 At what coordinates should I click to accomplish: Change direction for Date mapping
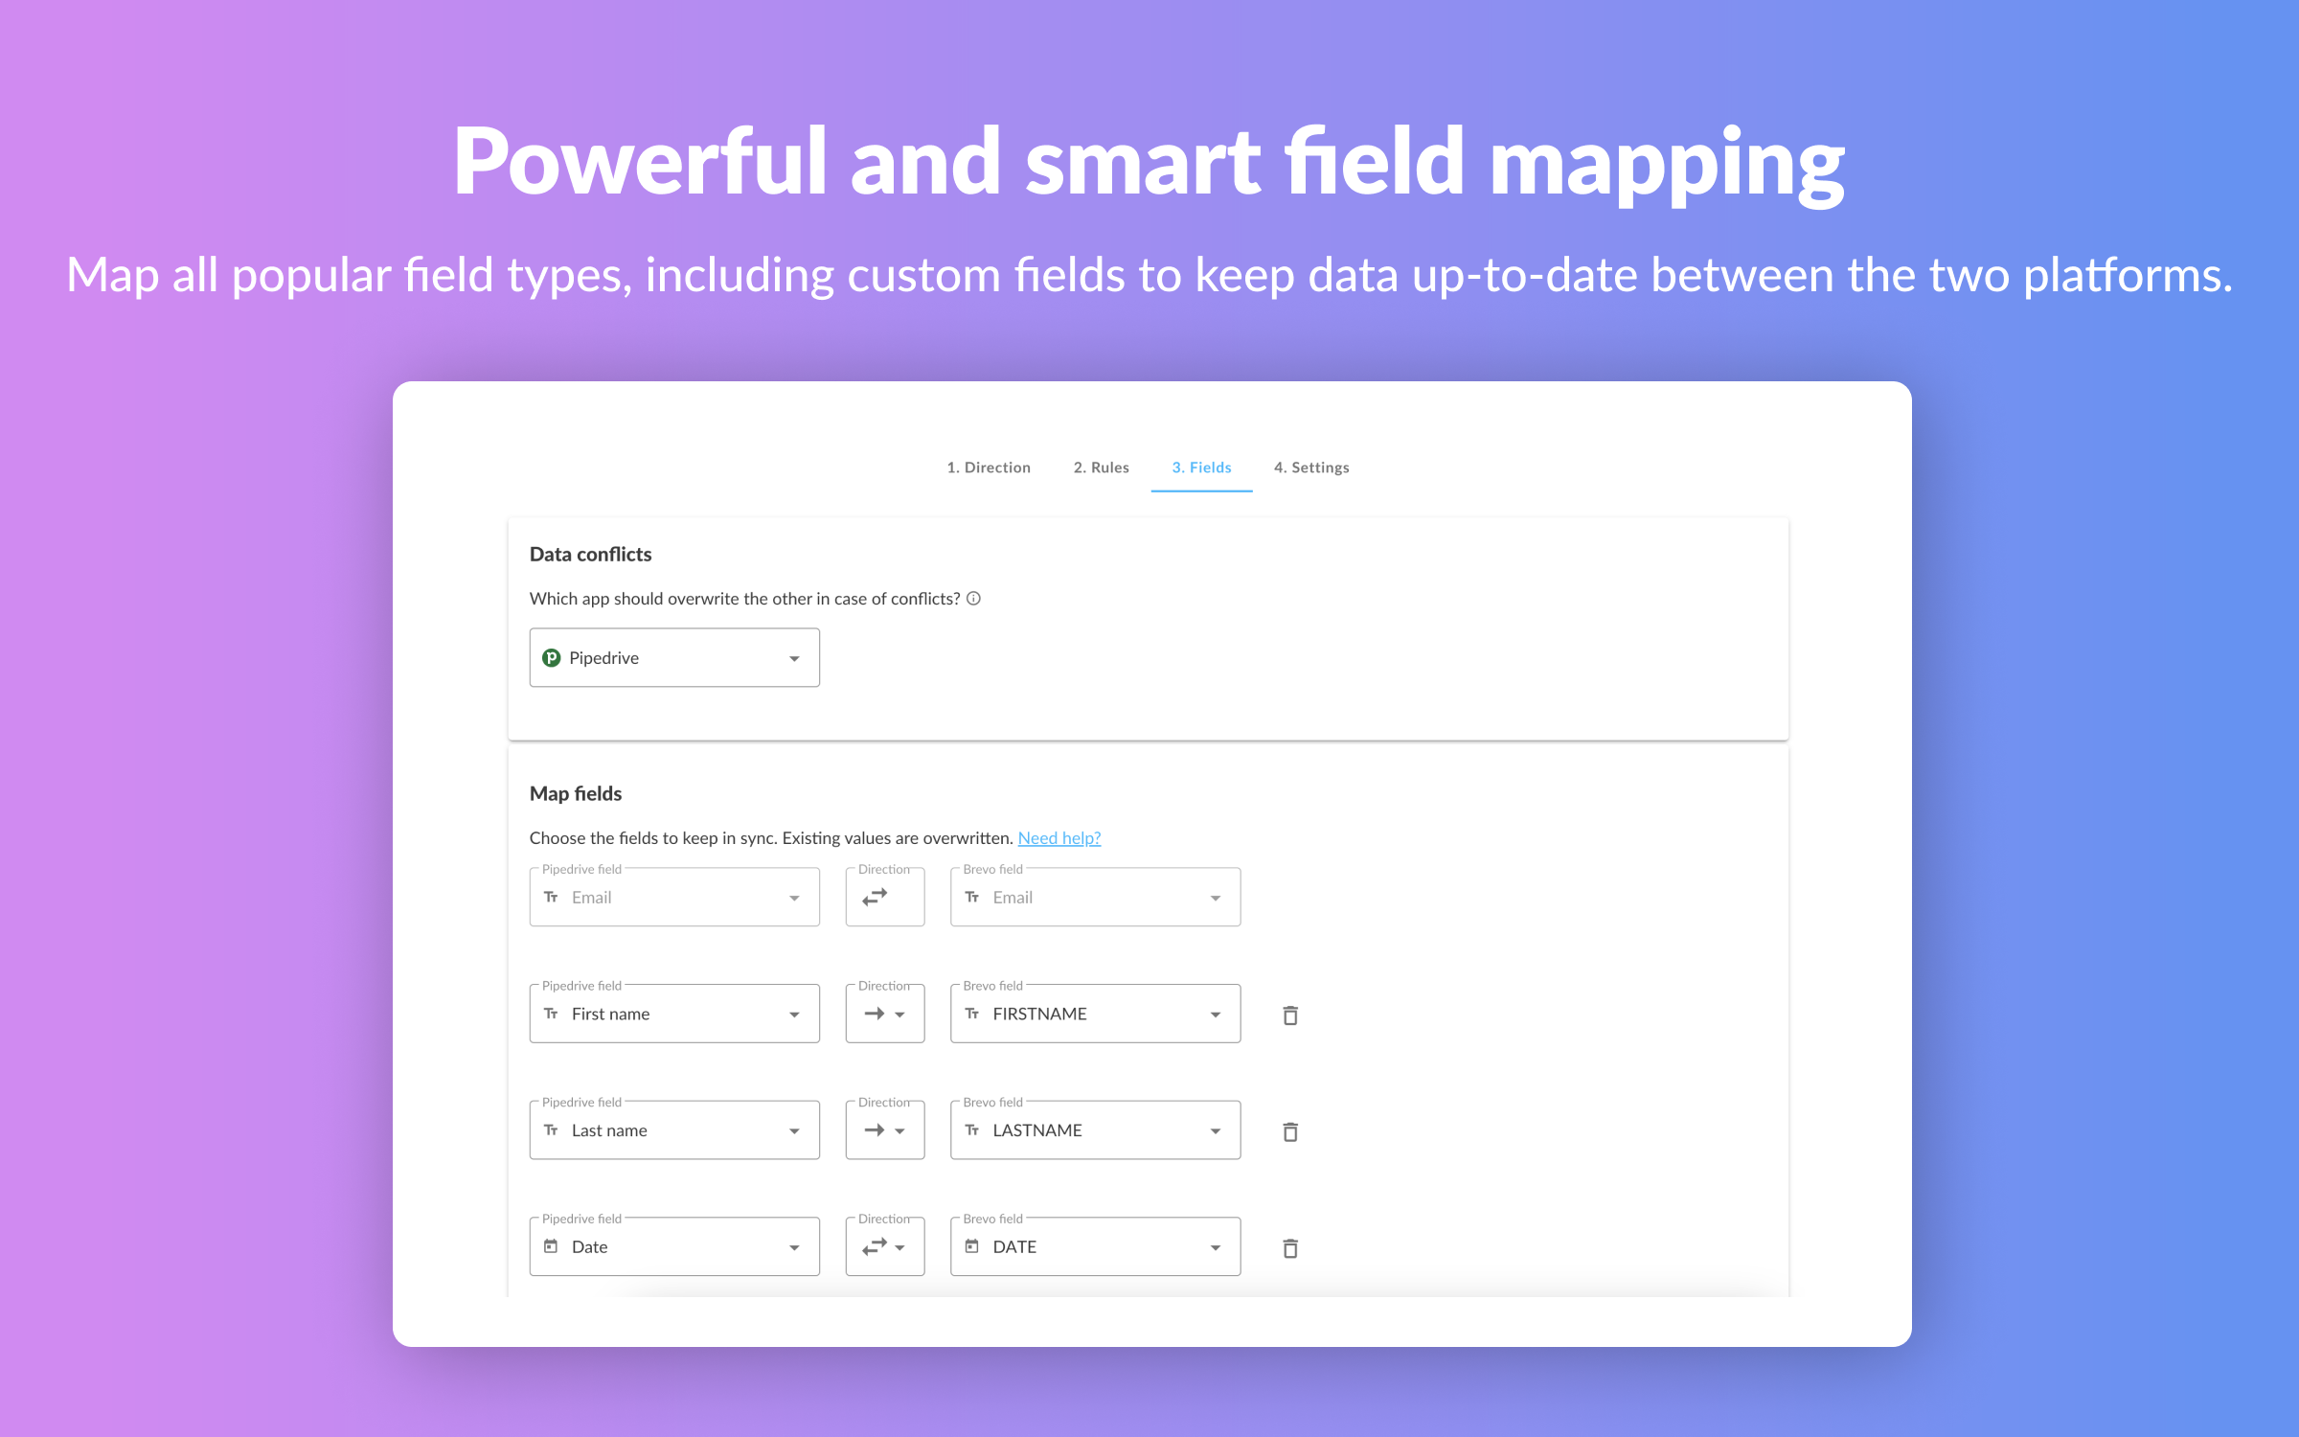coord(885,1246)
